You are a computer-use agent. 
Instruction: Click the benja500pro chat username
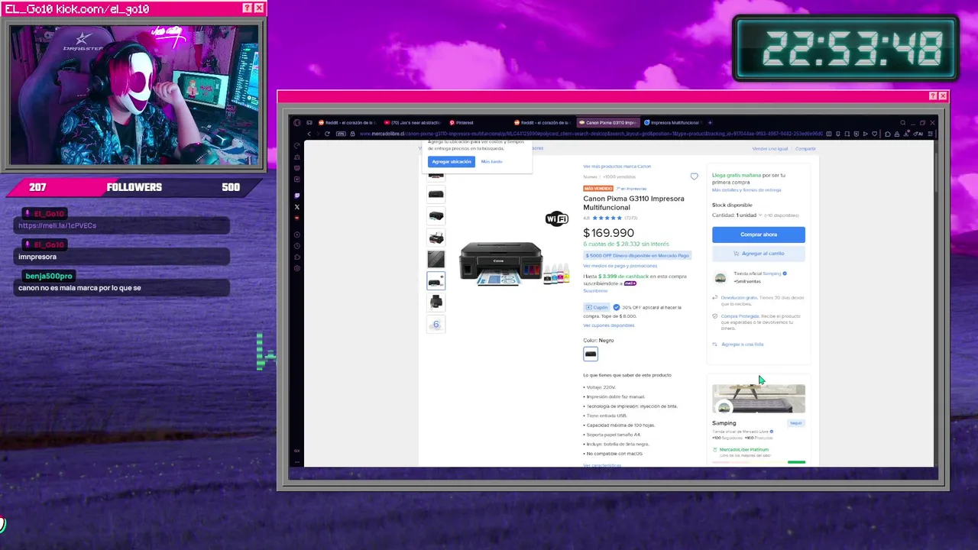pos(49,276)
